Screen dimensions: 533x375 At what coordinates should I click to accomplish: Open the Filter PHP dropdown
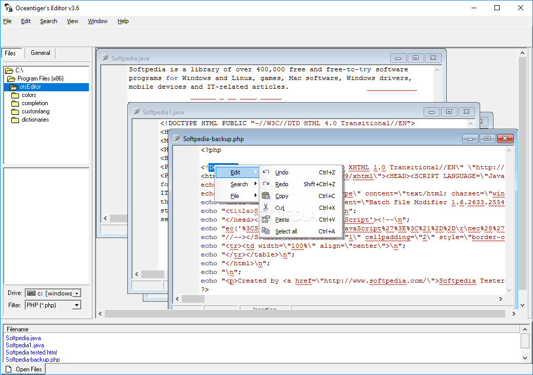tap(77, 305)
